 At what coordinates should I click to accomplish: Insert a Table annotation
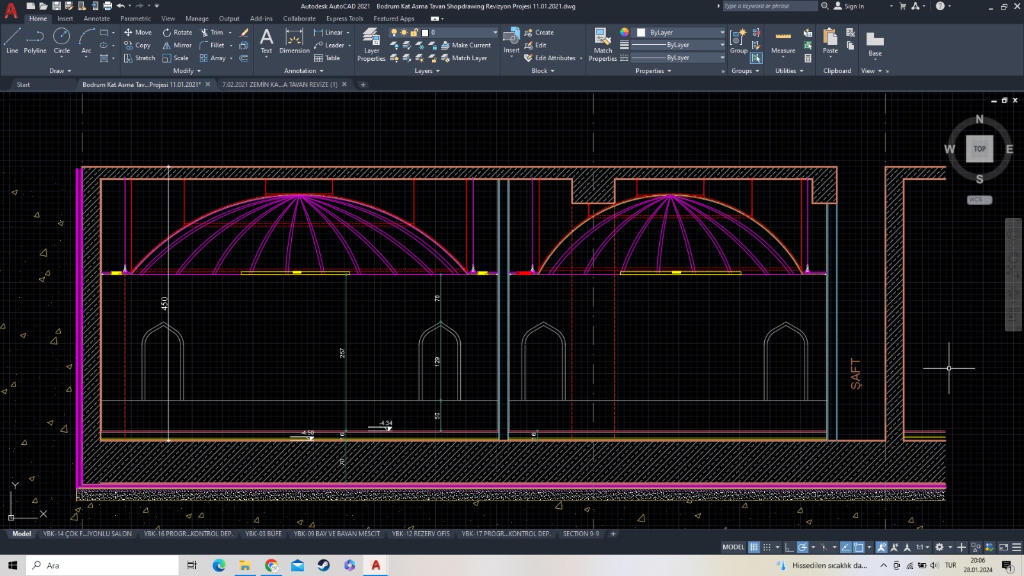(327, 58)
